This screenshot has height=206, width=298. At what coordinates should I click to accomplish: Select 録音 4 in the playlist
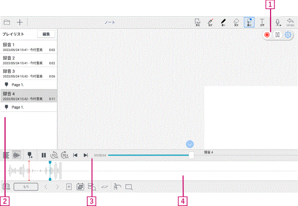[x=29, y=96]
